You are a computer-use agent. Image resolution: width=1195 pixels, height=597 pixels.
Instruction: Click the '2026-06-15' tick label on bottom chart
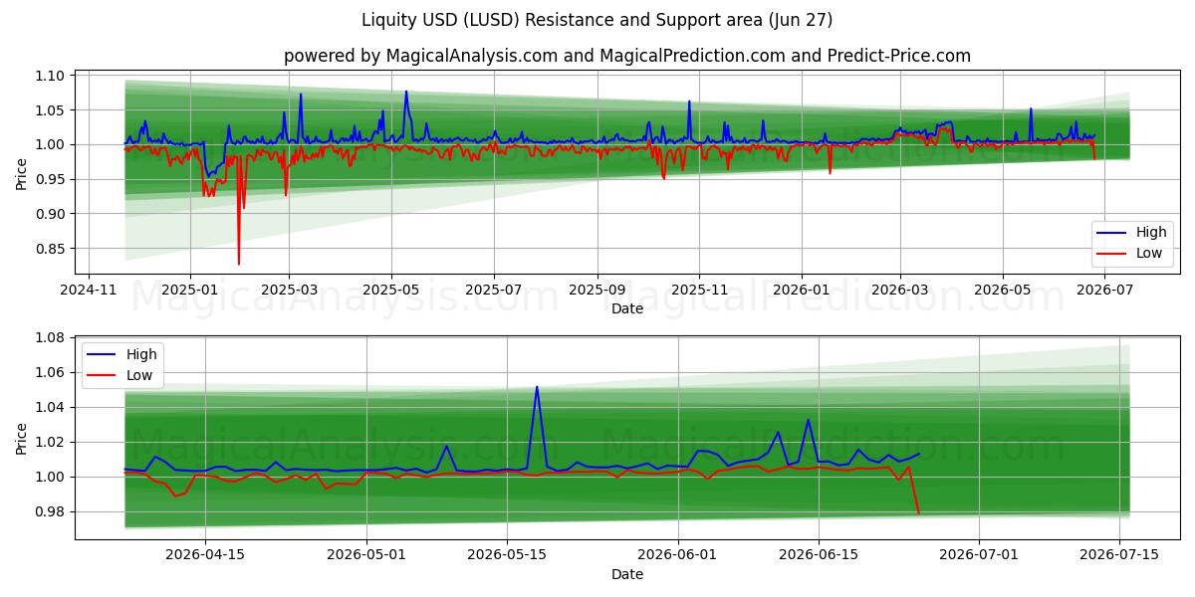[x=819, y=554]
